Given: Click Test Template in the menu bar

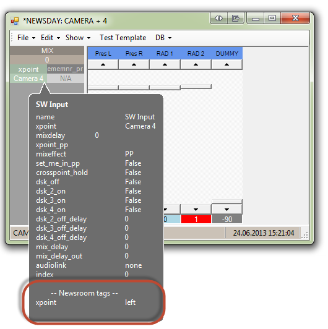Looking at the screenshot, I should pyautogui.click(x=123, y=38).
